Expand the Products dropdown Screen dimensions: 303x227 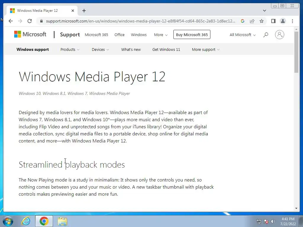coord(70,49)
